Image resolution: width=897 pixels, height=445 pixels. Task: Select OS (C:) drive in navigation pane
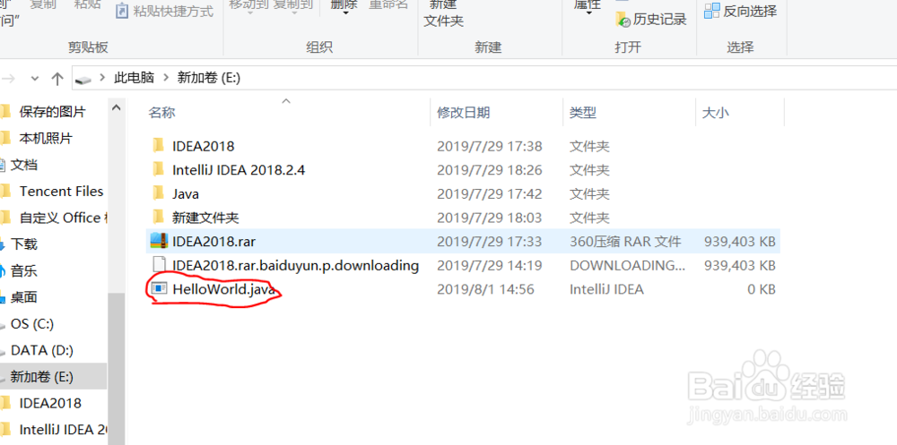coord(32,324)
